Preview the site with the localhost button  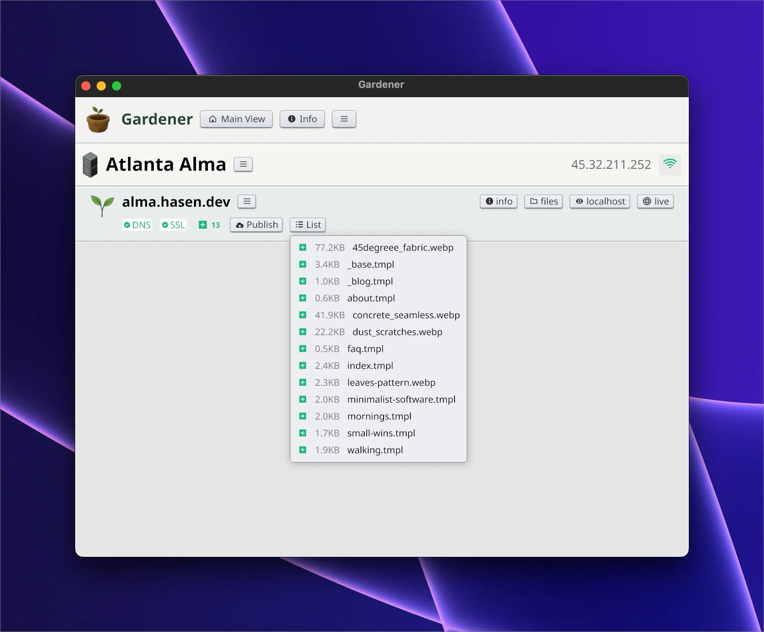(x=600, y=201)
